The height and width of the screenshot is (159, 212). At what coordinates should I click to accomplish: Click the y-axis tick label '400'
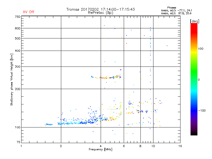(x=17, y=51)
